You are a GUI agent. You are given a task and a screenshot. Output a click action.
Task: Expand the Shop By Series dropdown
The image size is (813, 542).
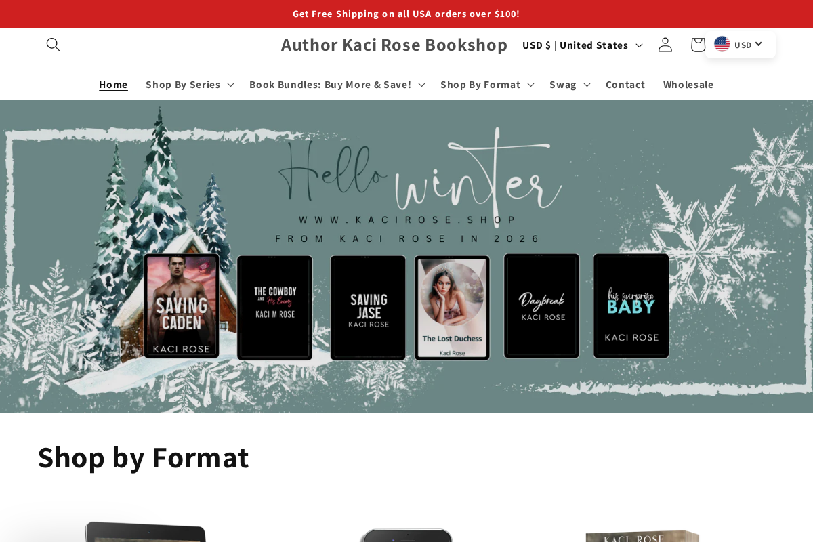pos(190,84)
